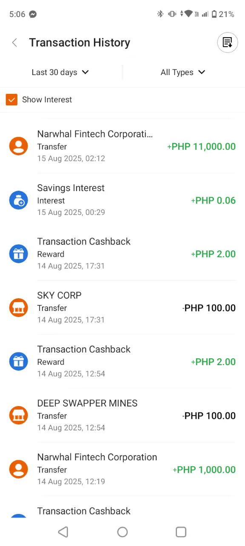Open the download statement icon
Image resolution: width=245 pixels, height=546 pixels.
[x=228, y=43]
